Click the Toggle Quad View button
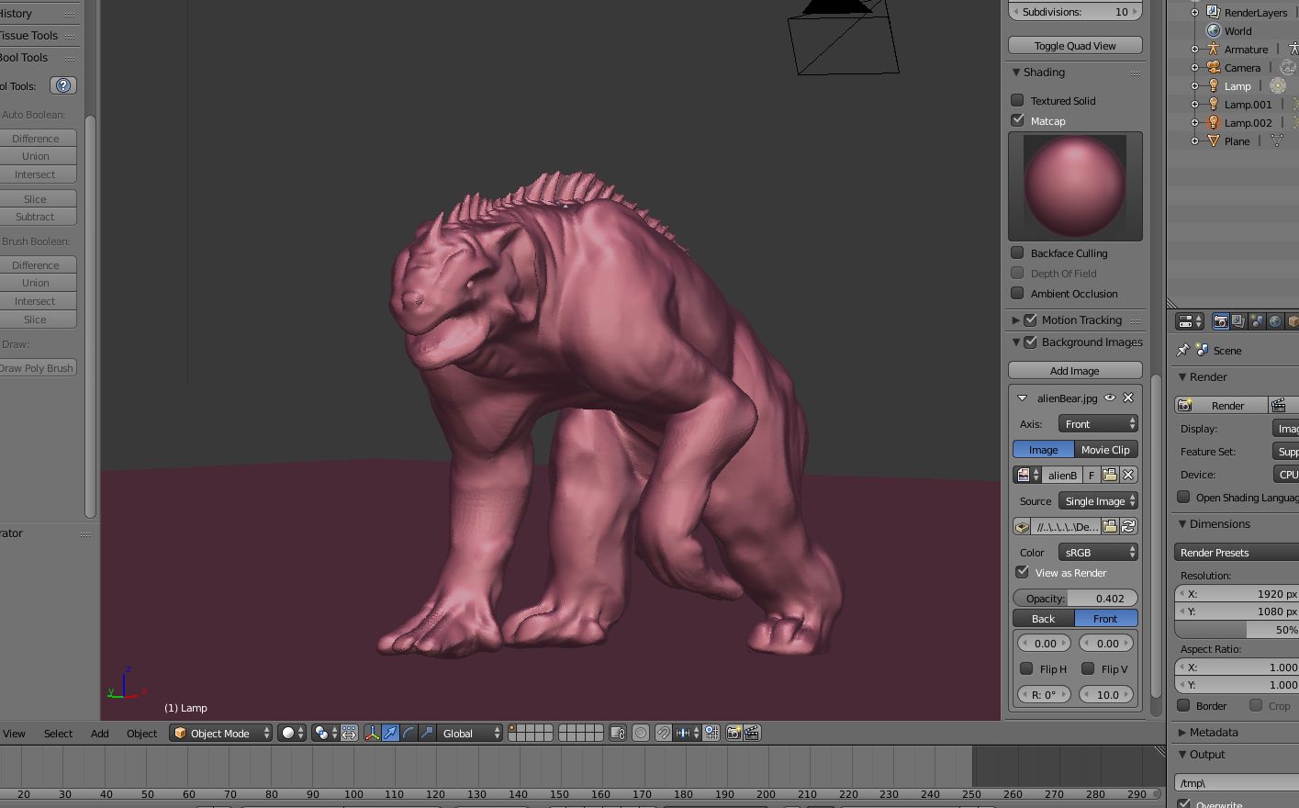 [x=1075, y=45]
